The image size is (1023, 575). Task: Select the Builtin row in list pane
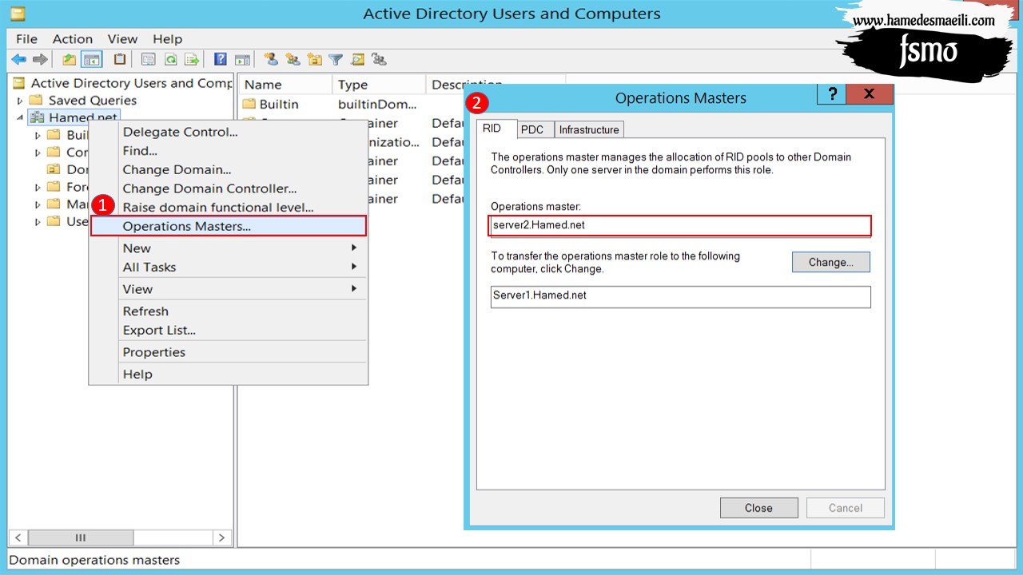click(x=279, y=104)
